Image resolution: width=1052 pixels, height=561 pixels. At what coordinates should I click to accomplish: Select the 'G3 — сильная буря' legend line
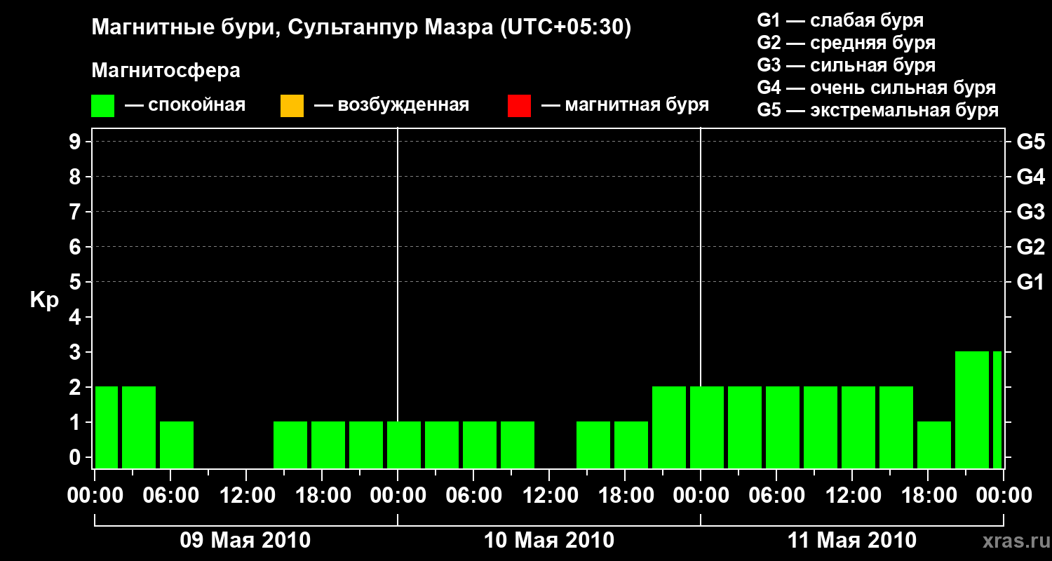point(847,65)
